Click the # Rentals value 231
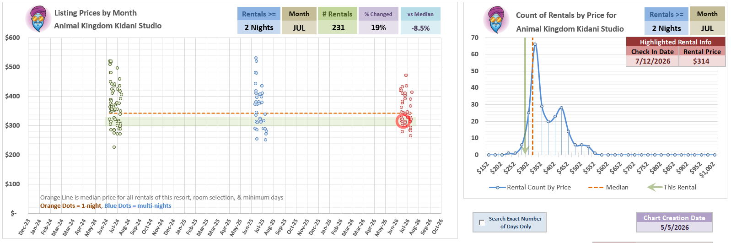The image size is (731, 243). click(x=338, y=27)
